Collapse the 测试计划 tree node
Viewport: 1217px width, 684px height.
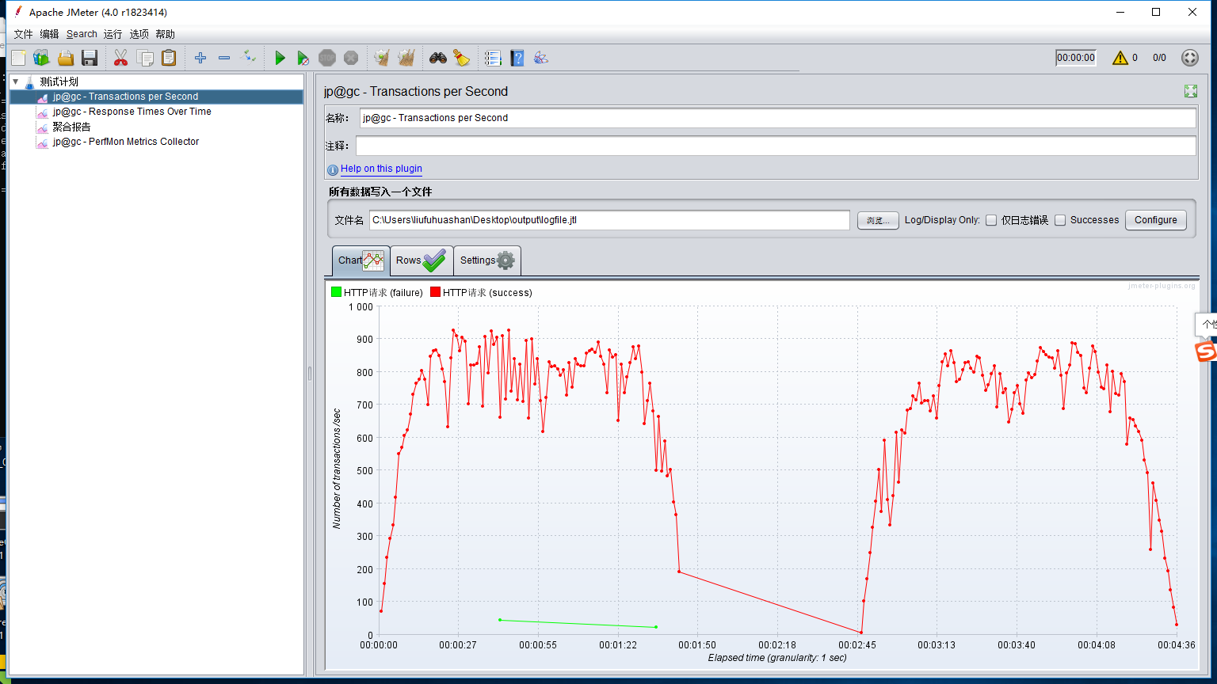click(x=16, y=82)
